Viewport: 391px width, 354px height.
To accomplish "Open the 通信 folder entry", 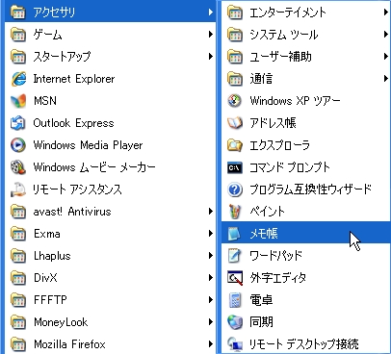I will pyautogui.click(x=305, y=79).
